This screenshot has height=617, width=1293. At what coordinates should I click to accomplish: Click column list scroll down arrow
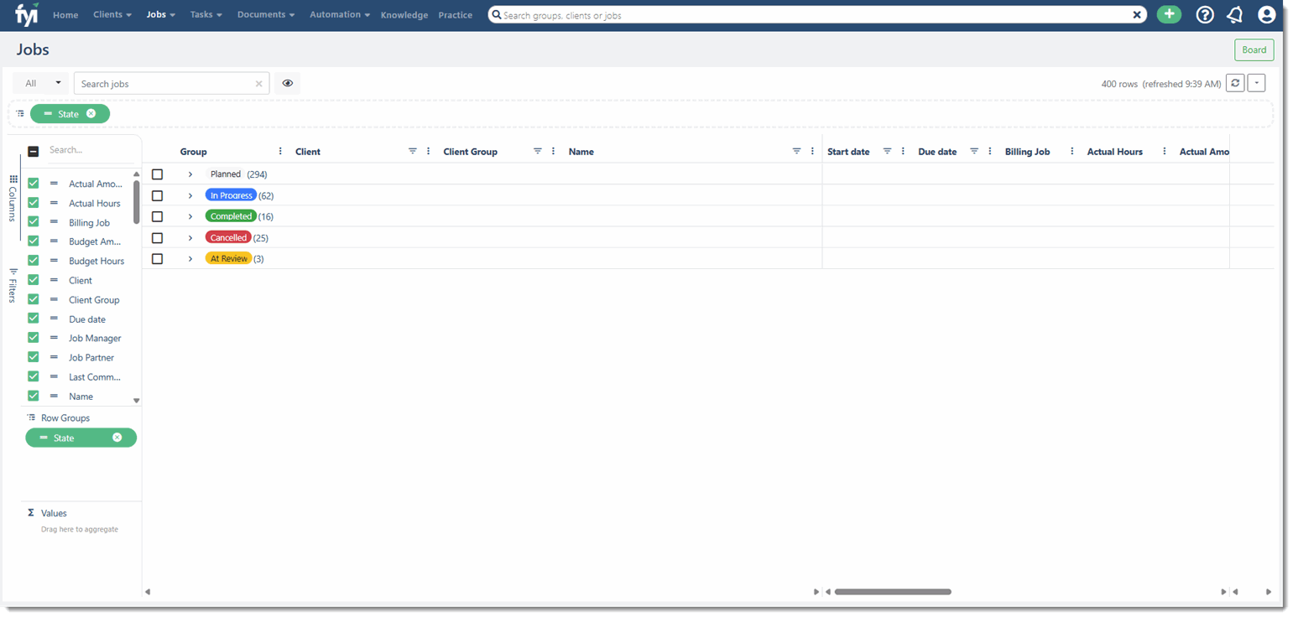[137, 401]
